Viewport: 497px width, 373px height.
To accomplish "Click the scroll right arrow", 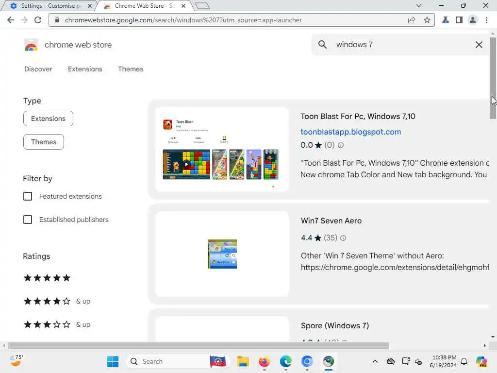I will pyautogui.click(x=485, y=345).
